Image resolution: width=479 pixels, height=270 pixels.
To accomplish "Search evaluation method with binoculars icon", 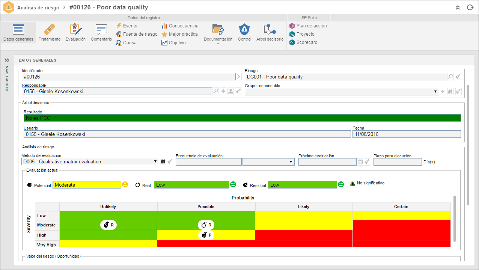I will point(163,161).
